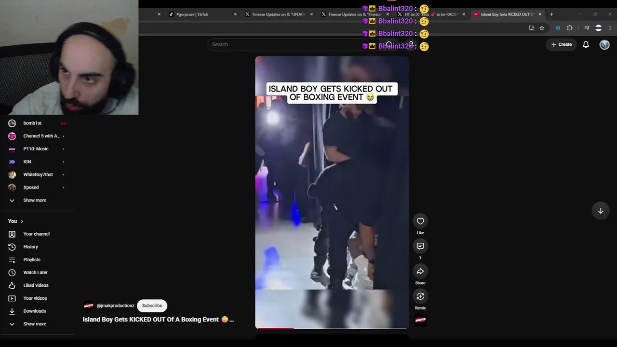Close the HT on X tab
Screen dimensions: 617x347
point(464,14)
